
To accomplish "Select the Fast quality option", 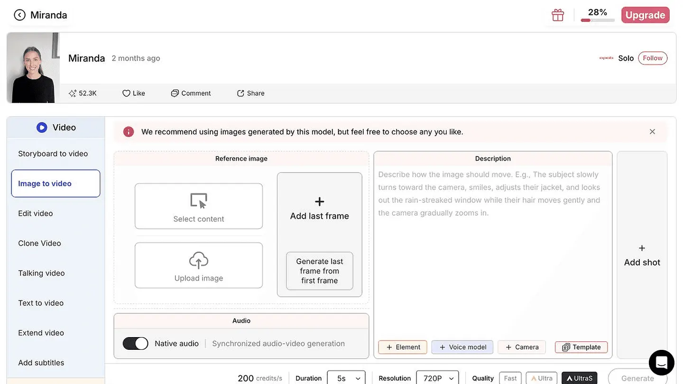I will [x=510, y=378].
